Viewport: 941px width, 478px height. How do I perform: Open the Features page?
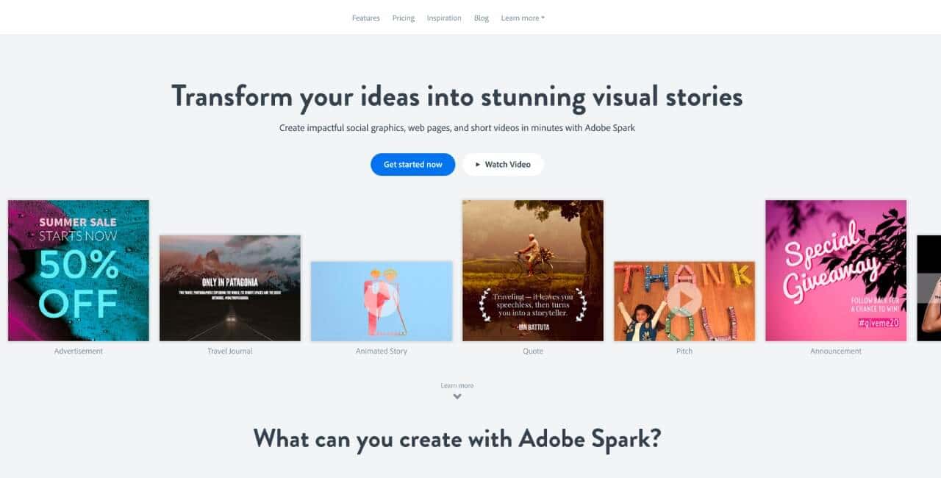point(365,18)
